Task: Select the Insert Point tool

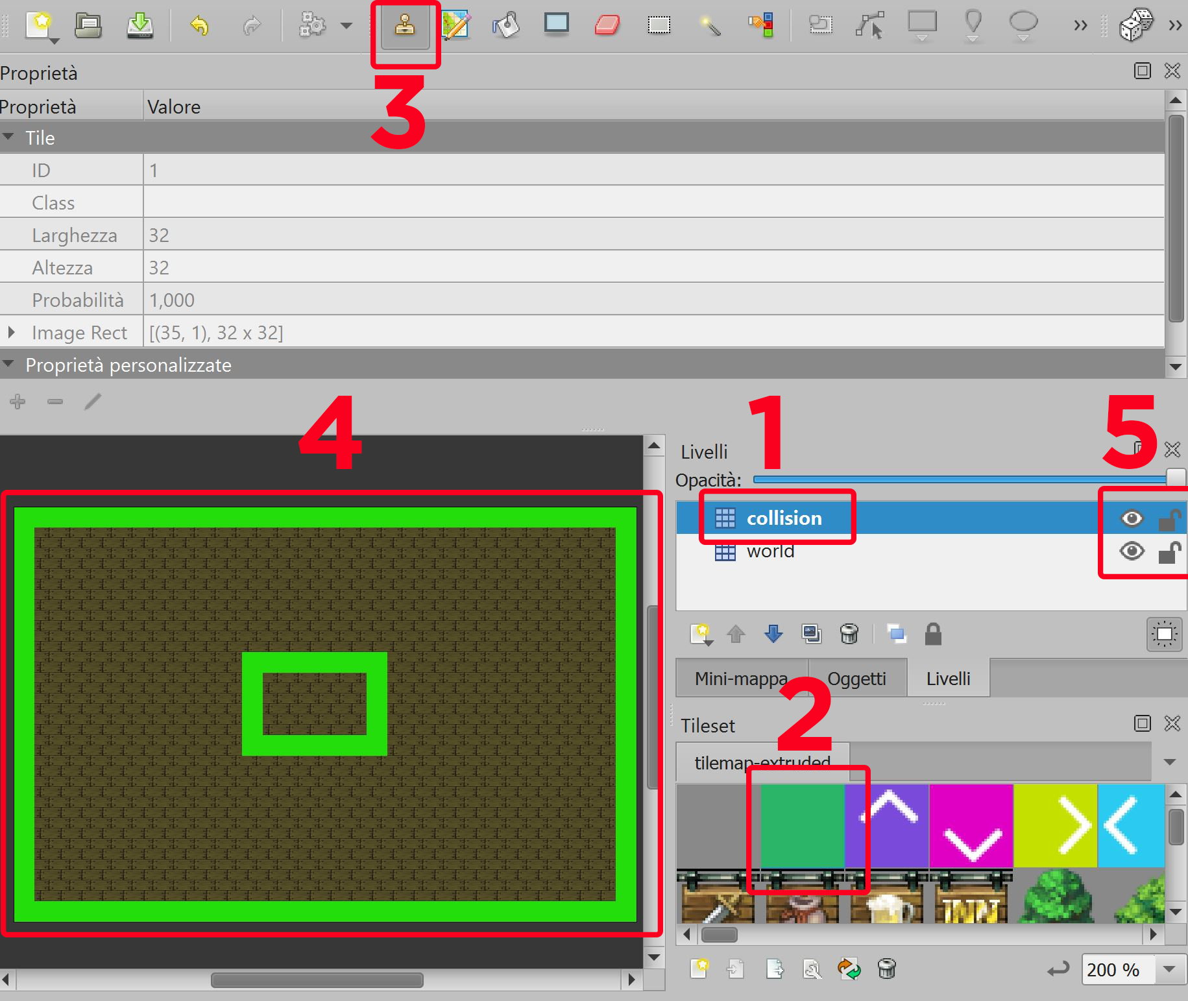Action: coord(973,25)
